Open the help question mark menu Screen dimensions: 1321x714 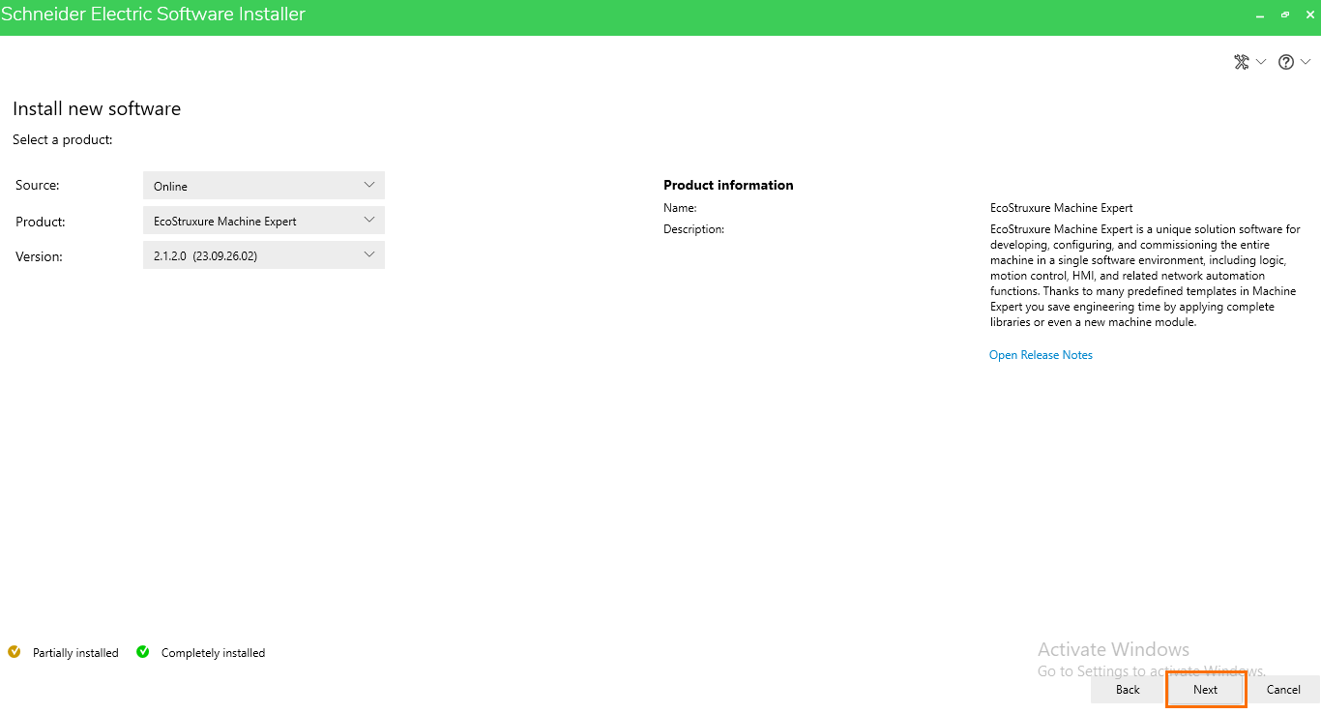click(1294, 62)
